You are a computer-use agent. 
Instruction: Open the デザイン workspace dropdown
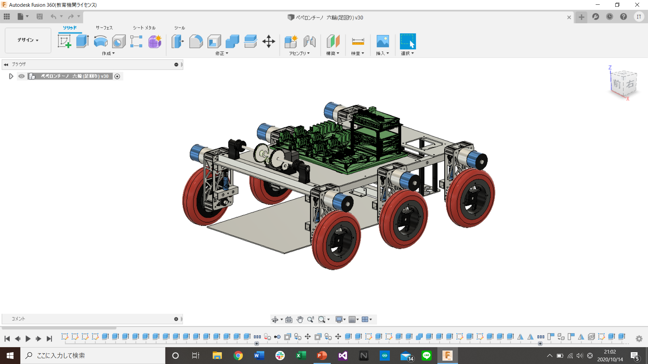(x=28, y=40)
